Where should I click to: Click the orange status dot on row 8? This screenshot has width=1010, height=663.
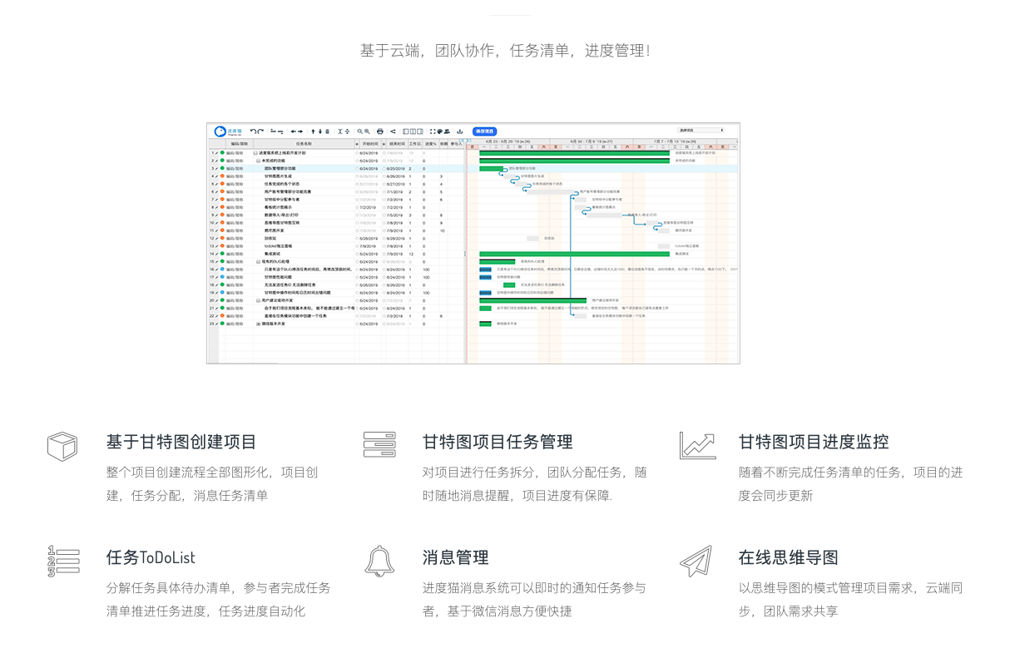222,207
